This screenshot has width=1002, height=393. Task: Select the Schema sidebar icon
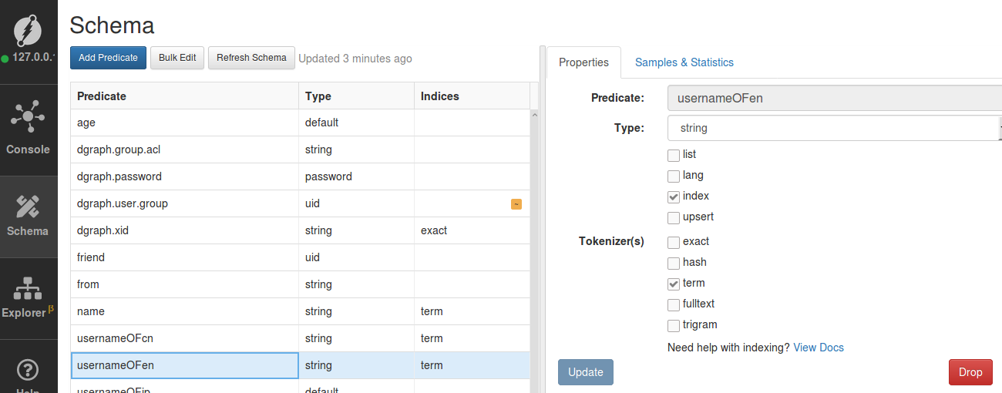(x=29, y=207)
